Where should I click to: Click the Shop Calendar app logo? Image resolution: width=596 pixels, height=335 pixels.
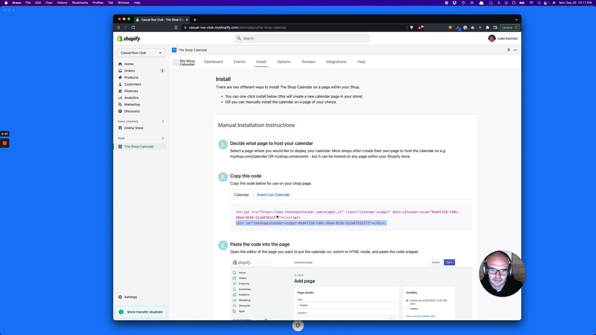pyautogui.click(x=184, y=62)
